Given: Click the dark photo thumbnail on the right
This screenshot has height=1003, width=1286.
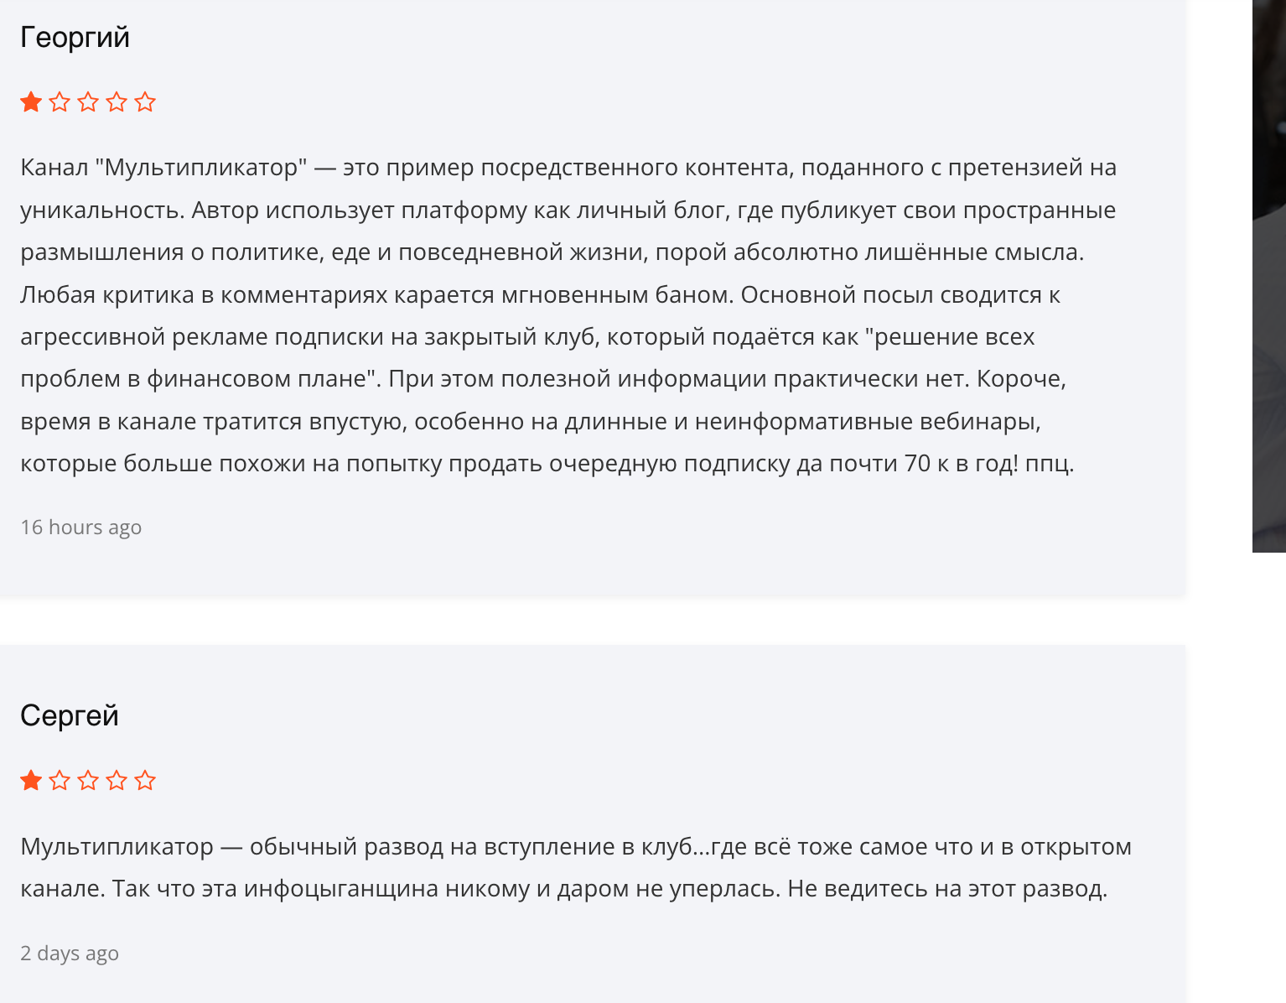Looking at the screenshot, I should [1269, 276].
